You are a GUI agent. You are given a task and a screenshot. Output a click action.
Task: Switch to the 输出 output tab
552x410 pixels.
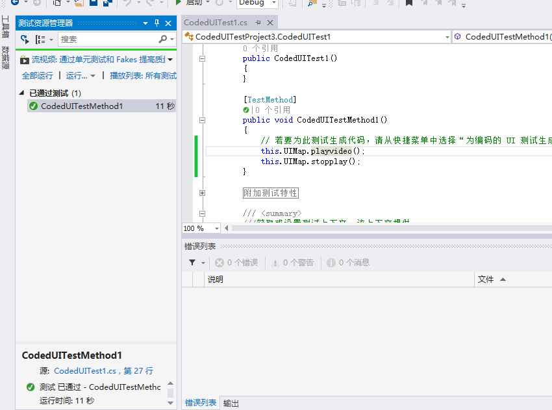(x=231, y=403)
